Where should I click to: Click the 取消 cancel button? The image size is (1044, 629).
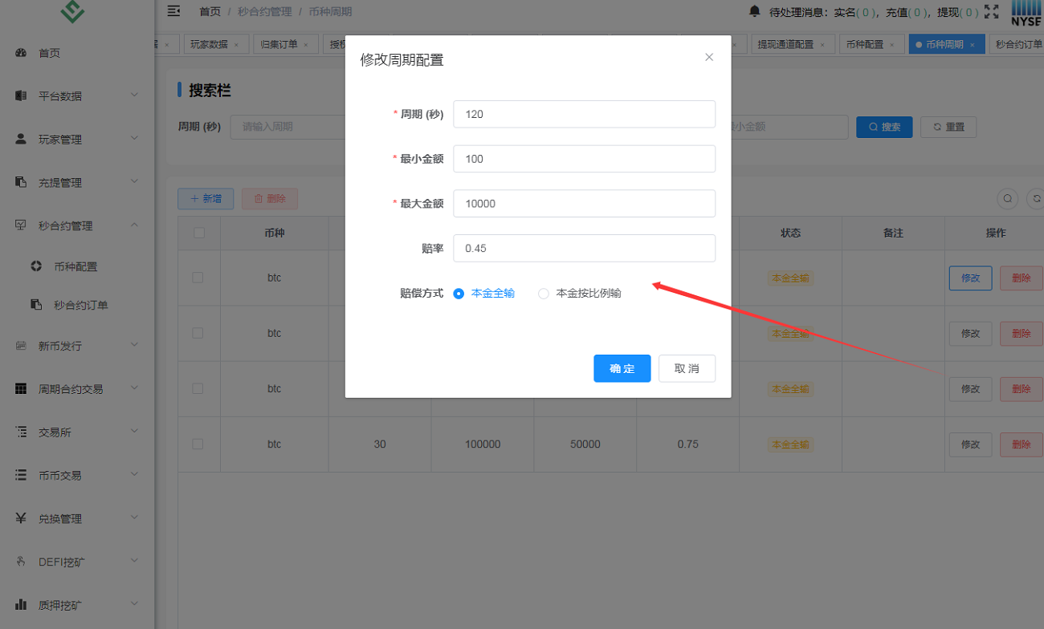pyautogui.click(x=687, y=368)
